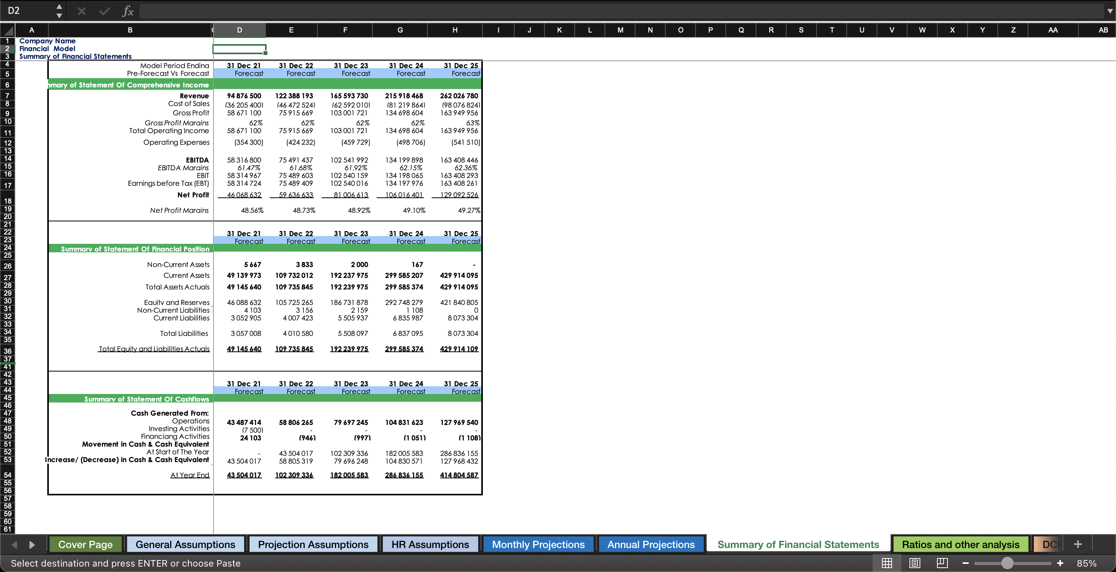Screen dimensions: 1116x572
Task: Click the zoom out (−) button
Action: 965,563
